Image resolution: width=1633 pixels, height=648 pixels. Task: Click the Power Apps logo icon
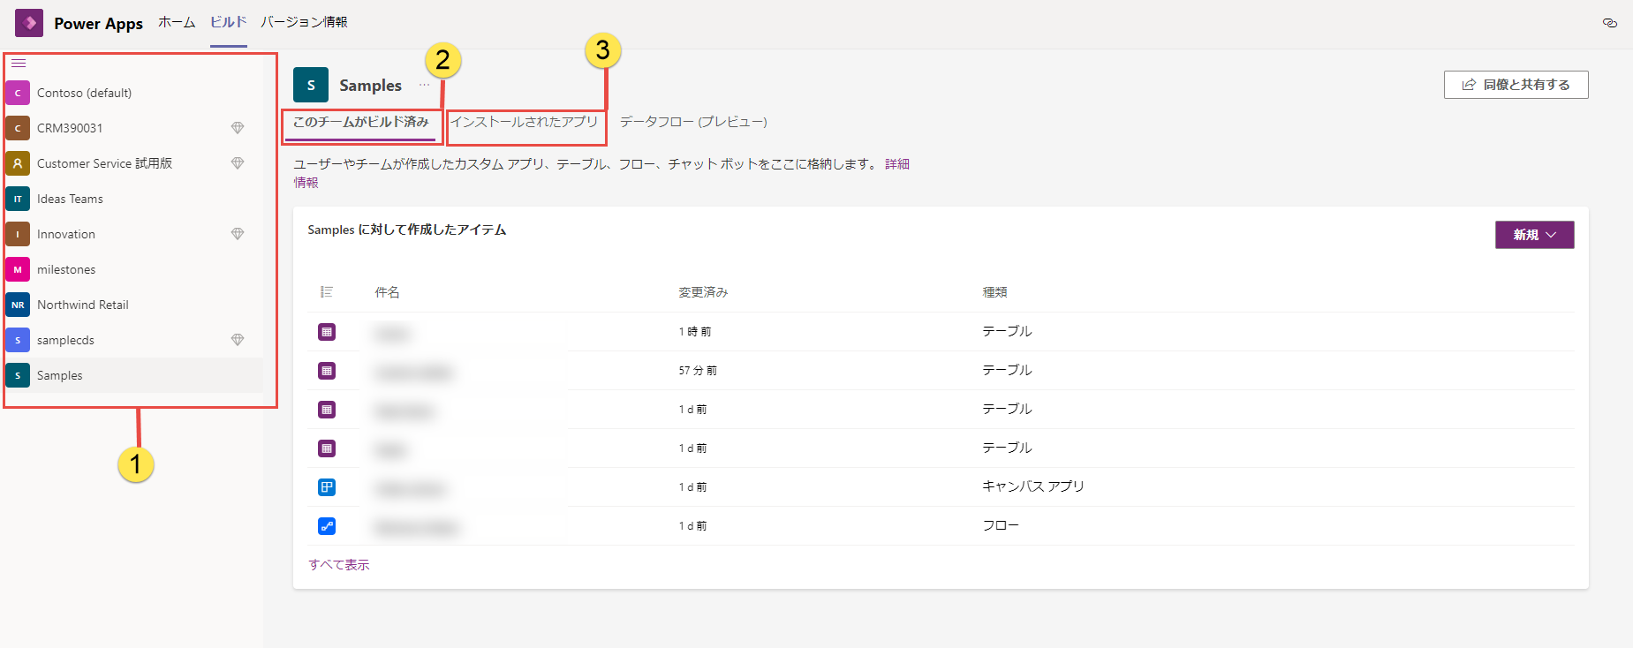click(x=29, y=23)
